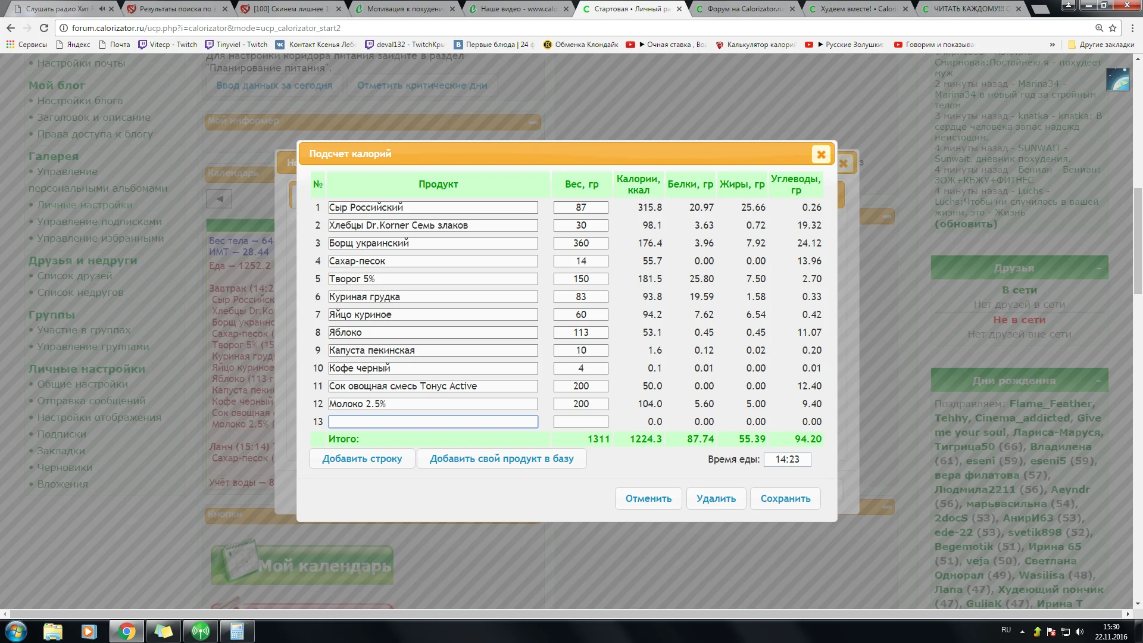The width and height of the screenshot is (1143, 643).
Task: Switch keyboard layout via RU indicator
Action: tap(1007, 630)
